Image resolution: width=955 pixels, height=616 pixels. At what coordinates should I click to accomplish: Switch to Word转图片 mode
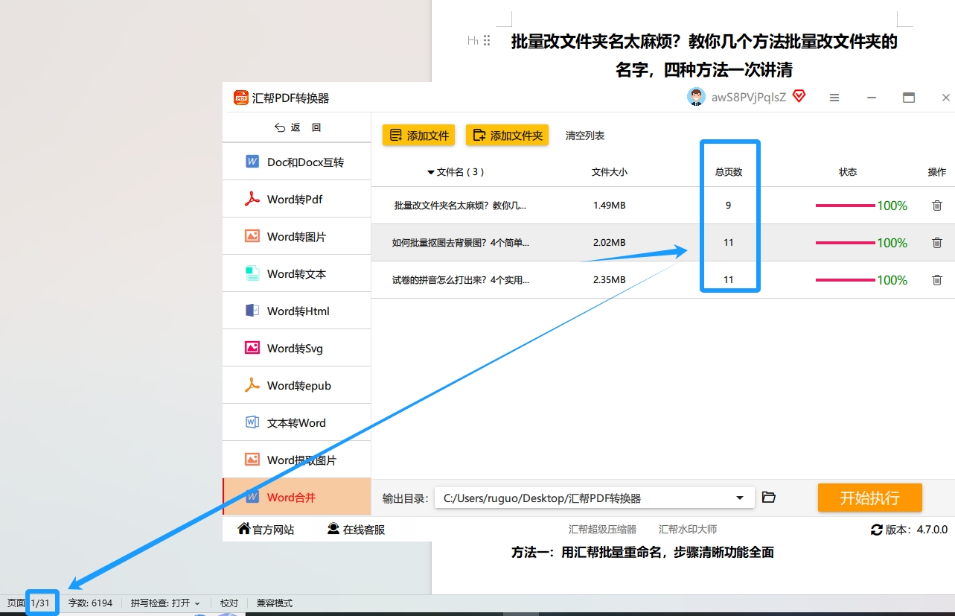point(297,236)
